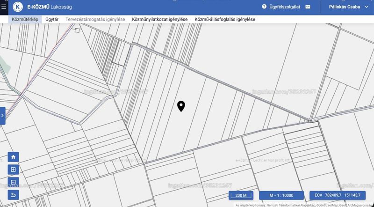Viewport: 374px width, 207px height.
Task: Open the Ügytár tab
Action: [x=52, y=19]
